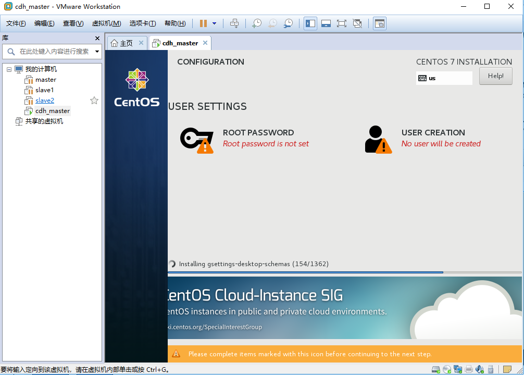Image resolution: width=524 pixels, height=375 pixels.
Task: Maximize the VMware Workstation window
Action: pos(487,6)
